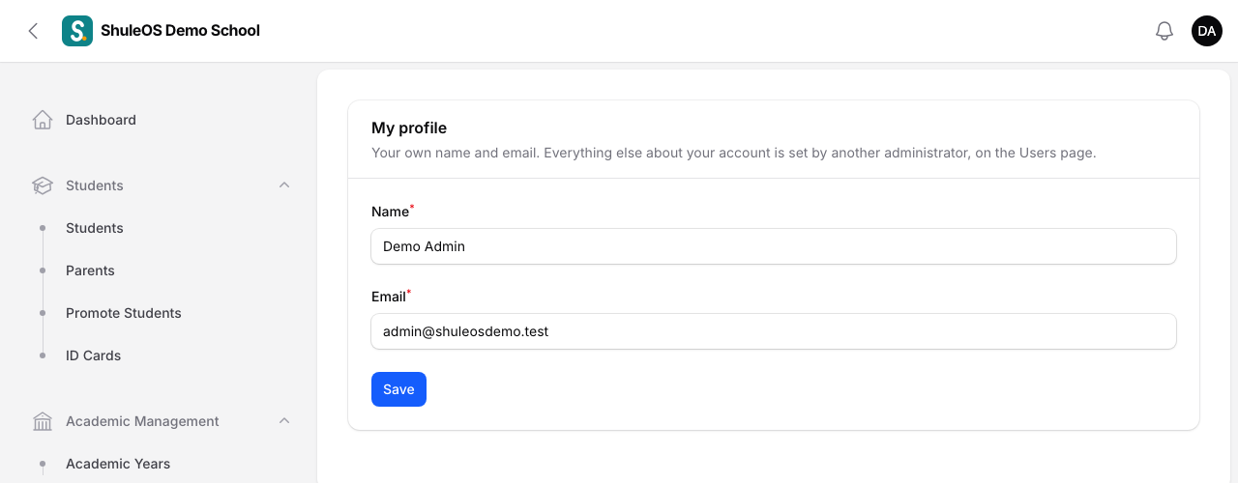Click the Save button
The image size is (1238, 483).
pos(398,389)
